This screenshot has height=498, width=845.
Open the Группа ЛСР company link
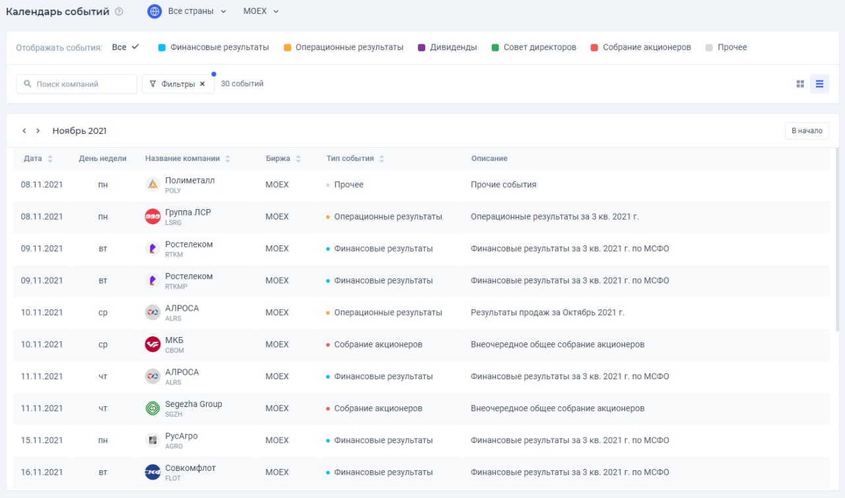(188, 212)
